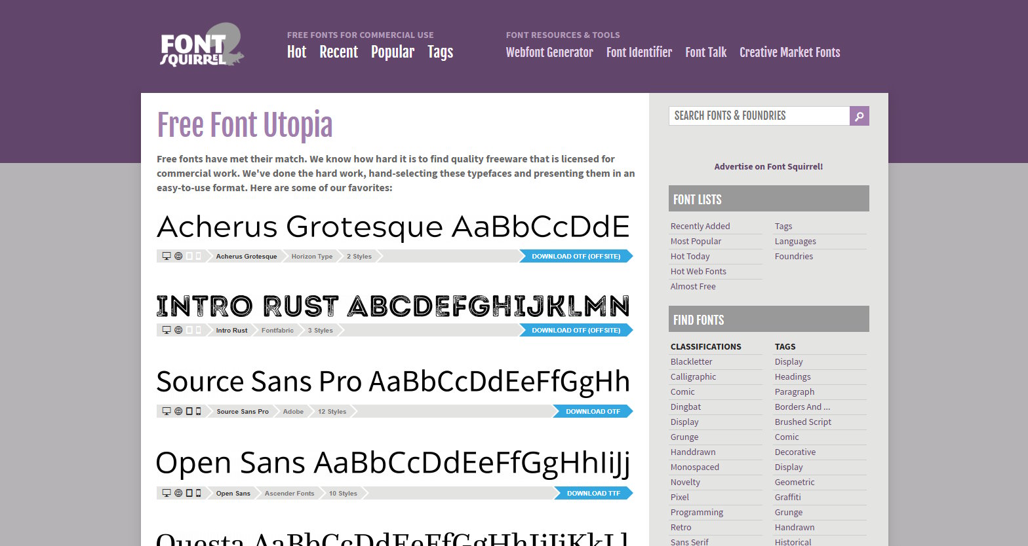Viewport: 1028px width, 546px height.
Task: Click the ebook license icon for Acherus Grotesque
Action: tap(189, 256)
